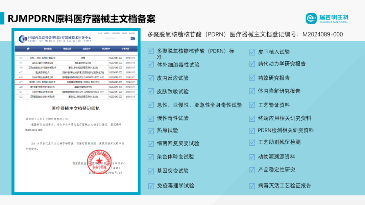Viewport: 365px width, 205px height.
Task: Open the 办事大厅 navigation menu item
Action: click(125, 49)
